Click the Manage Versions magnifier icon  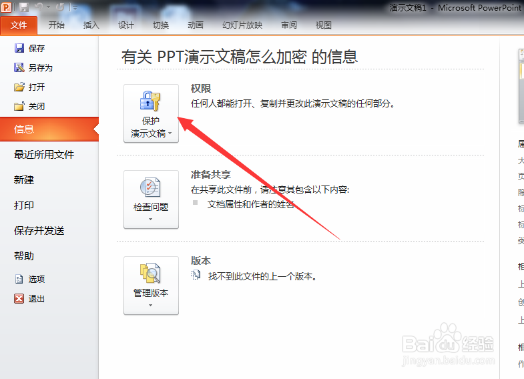point(150,273)
